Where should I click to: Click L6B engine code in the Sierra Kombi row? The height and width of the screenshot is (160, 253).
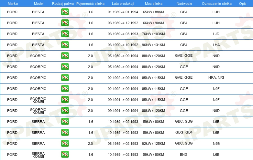pyautogui.click(x=216, y=155)
